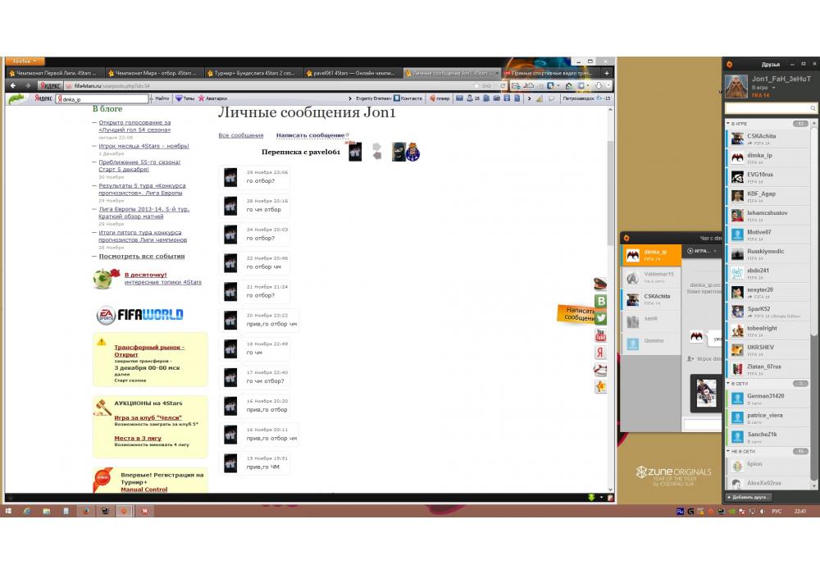The image size is (820, 574).
Task: Click the magnifier icon in the friends search
Action: [813, 108]
